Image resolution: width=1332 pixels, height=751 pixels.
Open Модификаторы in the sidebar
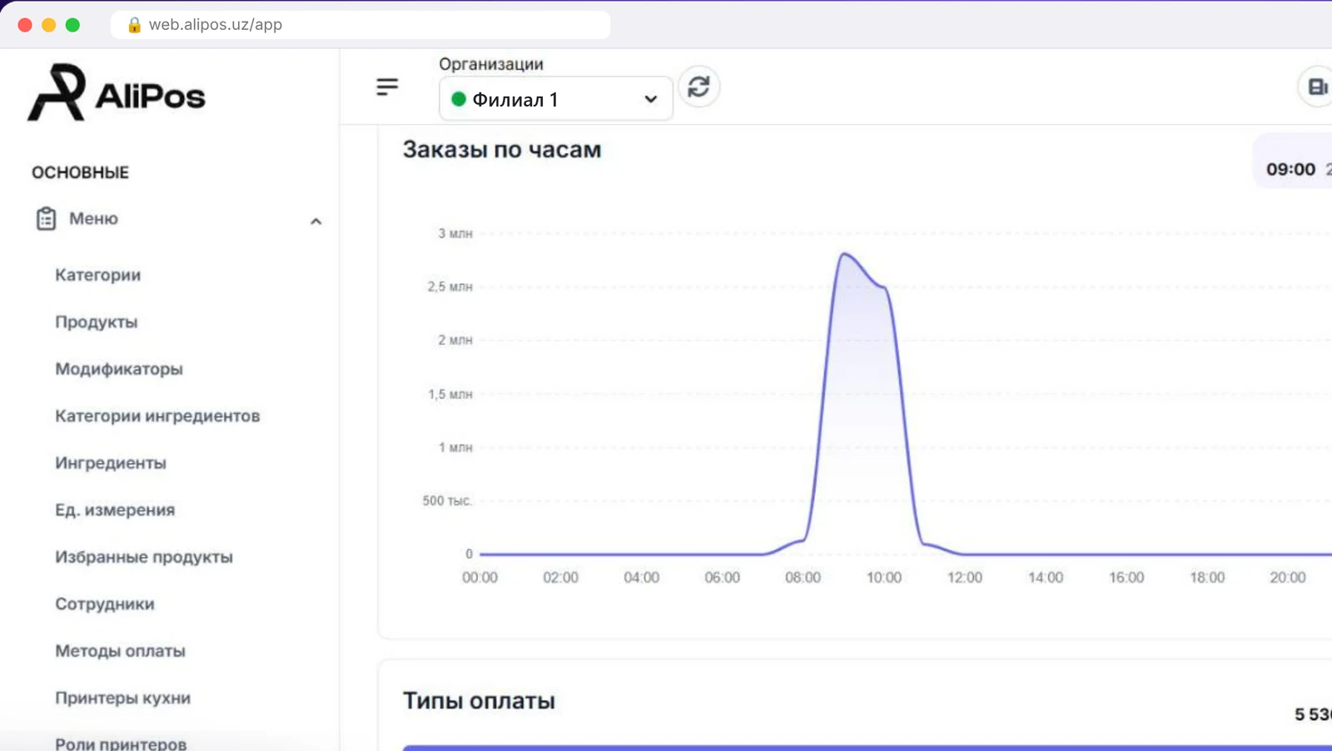pyautogui.click(x=119, y=369)
